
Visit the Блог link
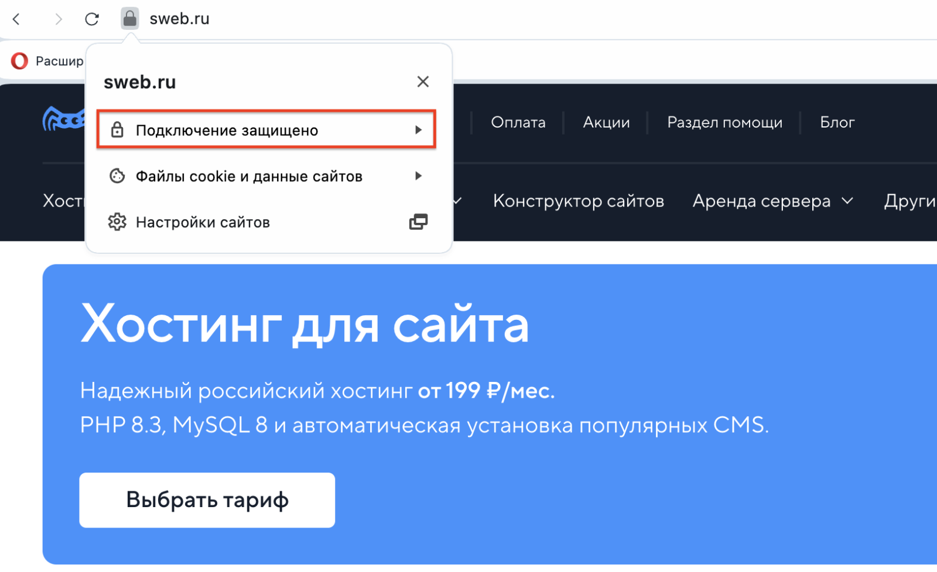pyautogui.click(x=837, y=122)
